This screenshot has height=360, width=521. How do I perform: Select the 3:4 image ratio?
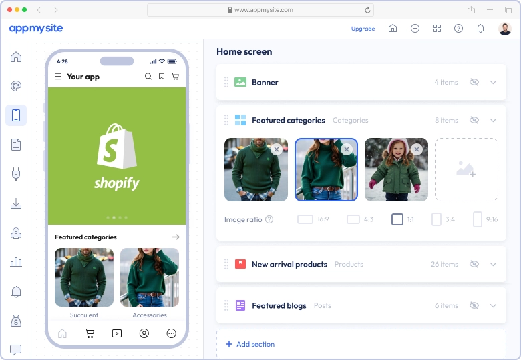point(443,219)
